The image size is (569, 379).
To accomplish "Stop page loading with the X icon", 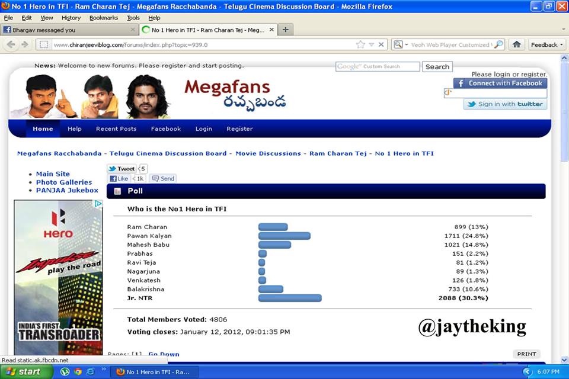I will (381, 44).
